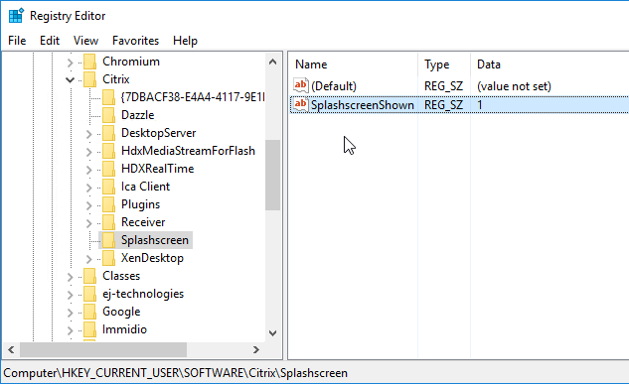Viewport: 629px width, 384px height.
Task: Expand the ej-technologies key
Action: pyautogui.click(x=70, y=295)
